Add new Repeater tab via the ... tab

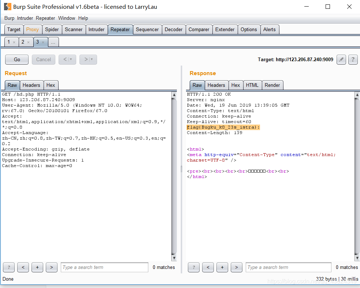[x=53, y=42]
